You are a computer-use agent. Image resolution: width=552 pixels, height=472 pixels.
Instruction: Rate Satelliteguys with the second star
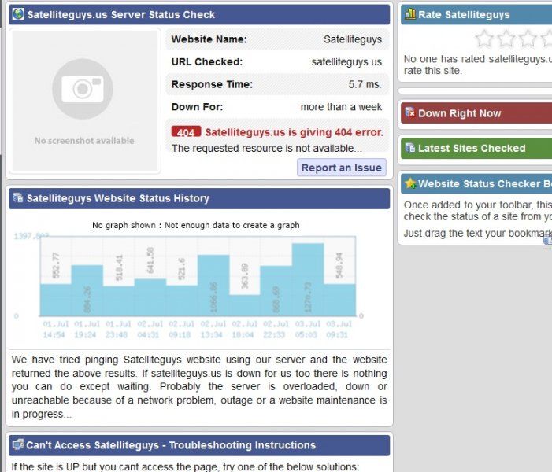tap(506, 39)
